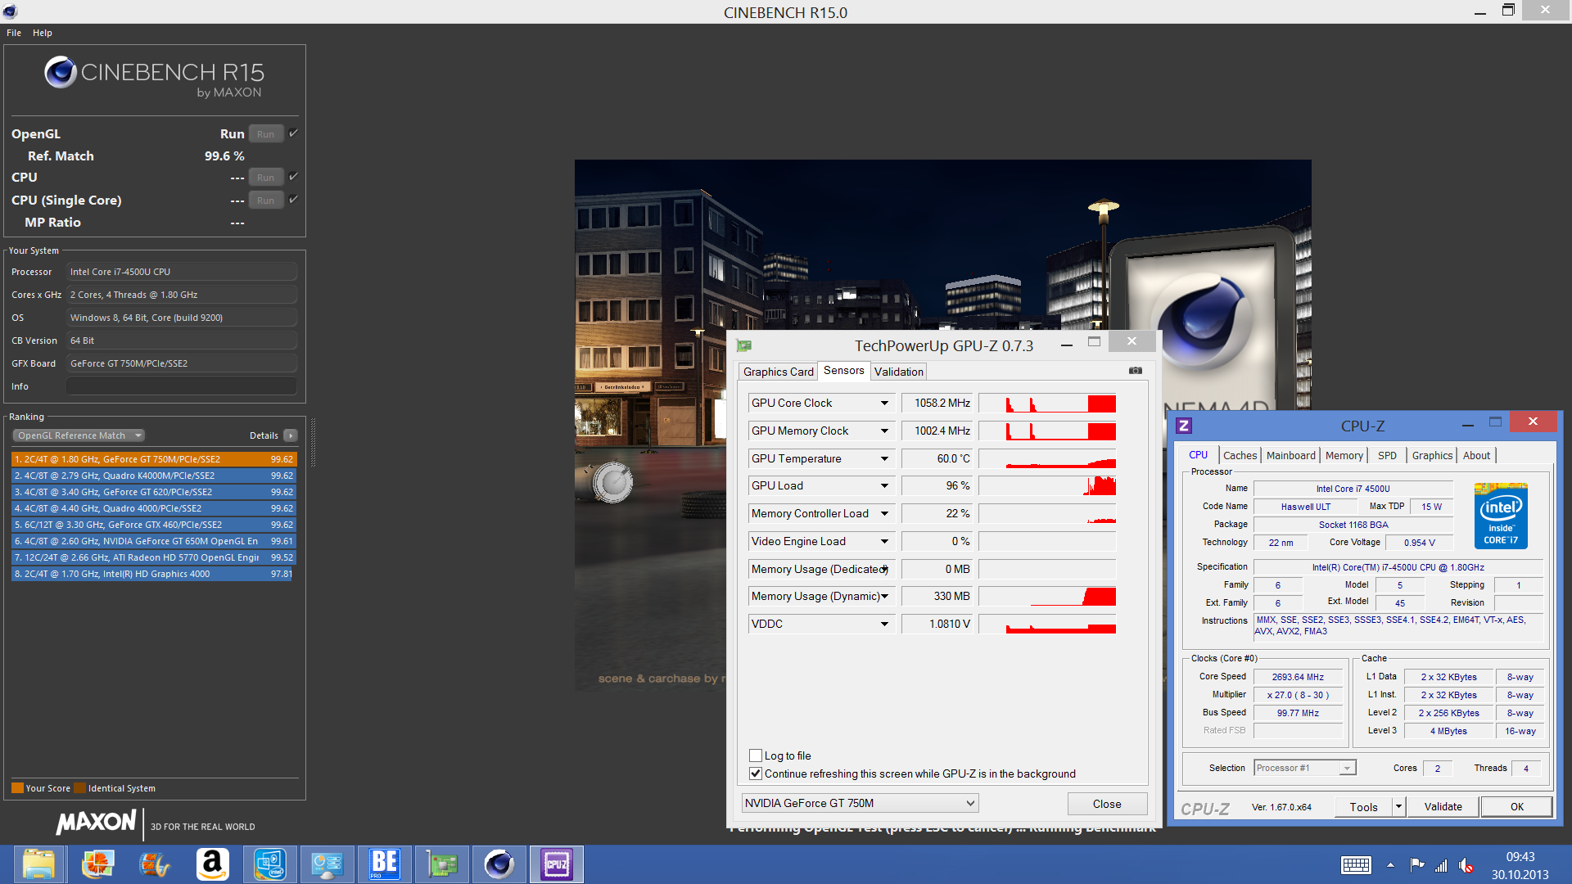
Task: Toggle the CPU test checkbox
Action: point(293,176)
